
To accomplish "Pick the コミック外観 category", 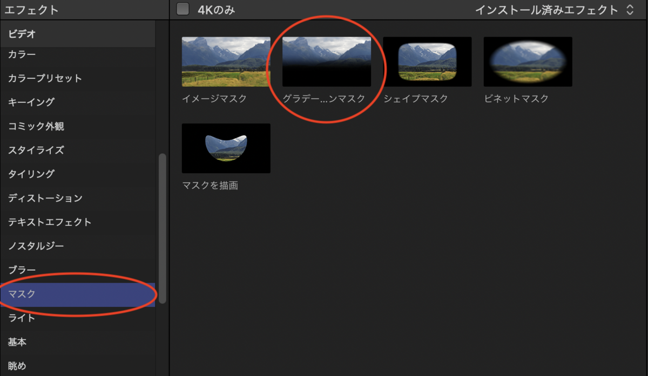I will click(78, 126).
